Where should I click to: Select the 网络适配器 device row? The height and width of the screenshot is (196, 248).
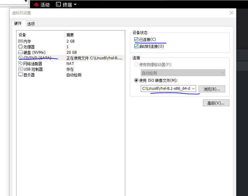71,64
